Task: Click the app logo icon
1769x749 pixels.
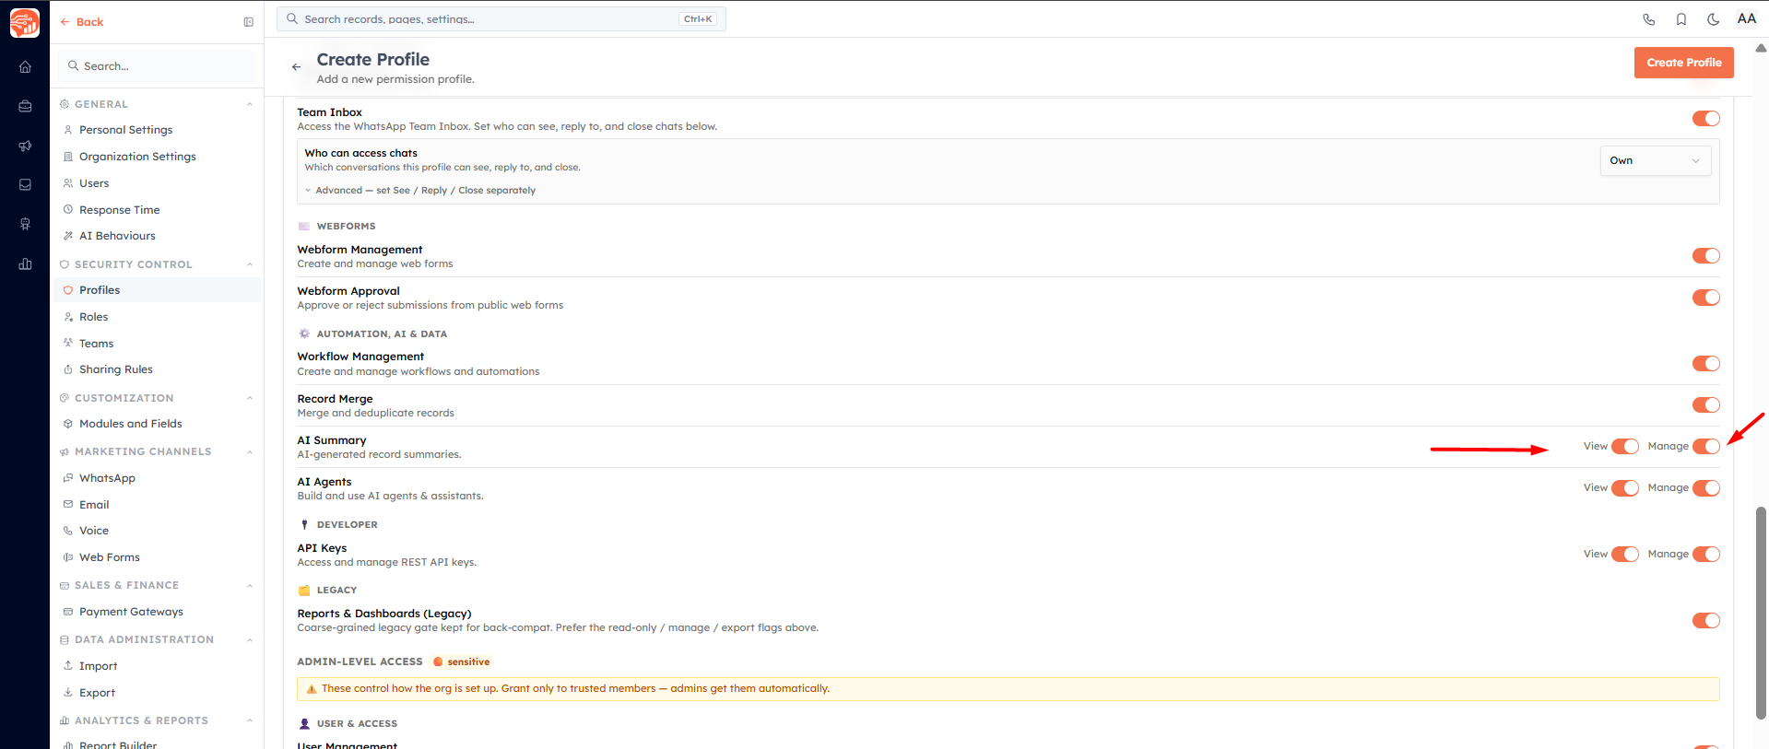Action: point(25,22)
